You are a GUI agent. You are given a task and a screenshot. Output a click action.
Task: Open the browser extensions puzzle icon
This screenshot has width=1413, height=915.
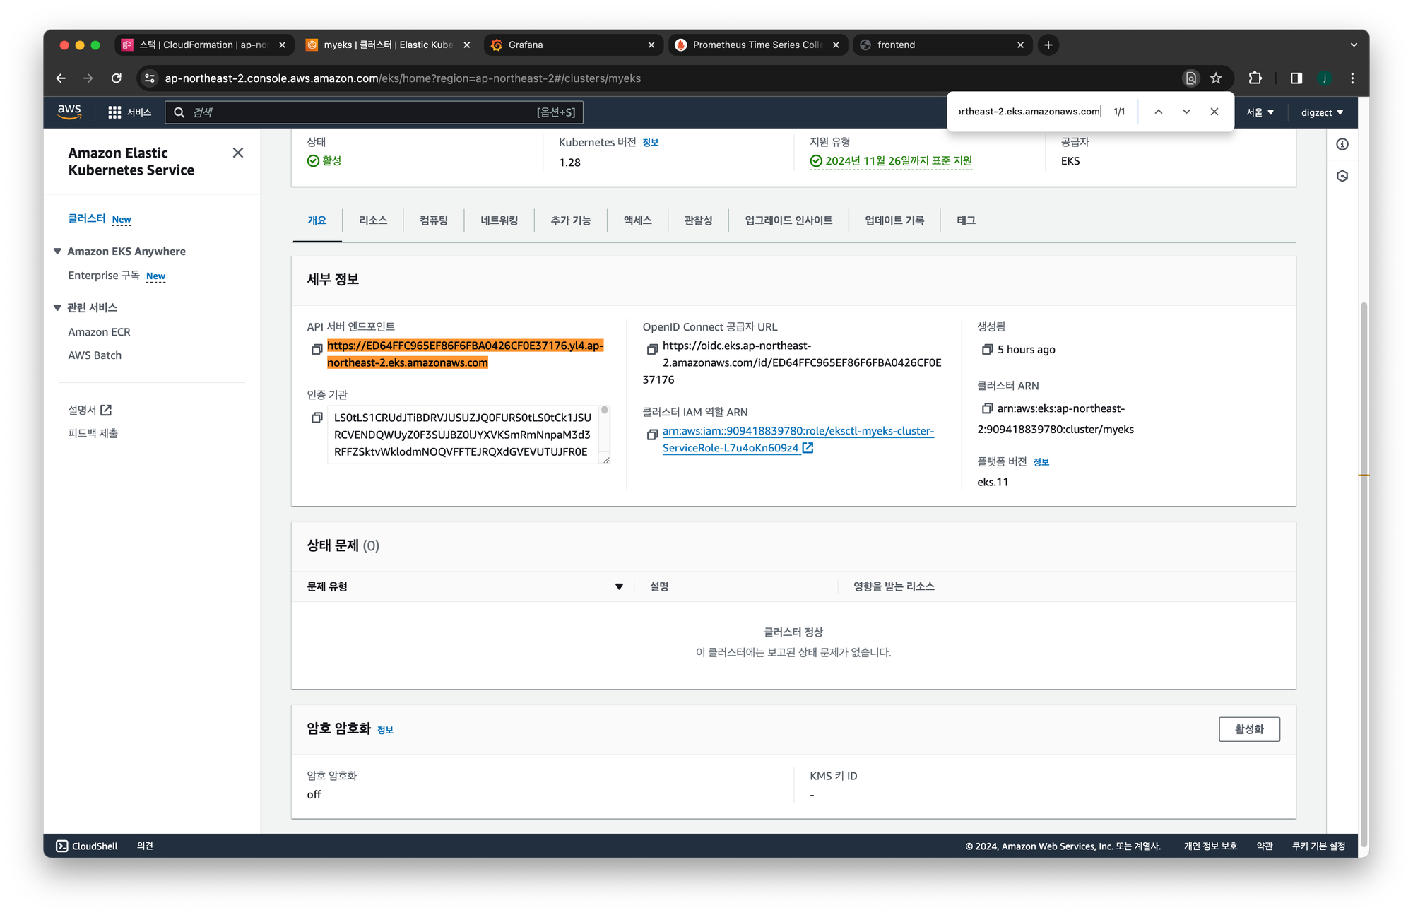pyautogui.click(x=1255, y=78)
